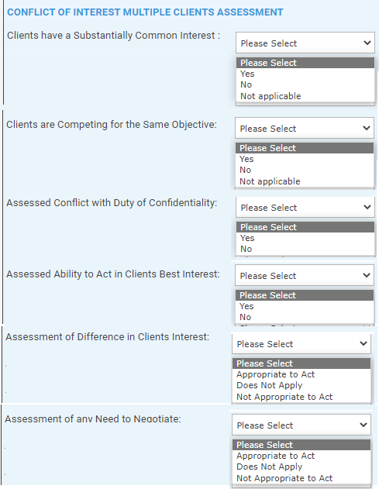Pick Not Appropriate to Act for Need to Negotiate
This screenshot has height=489, width=379.
pyautogui.click(x=301, y=478)
